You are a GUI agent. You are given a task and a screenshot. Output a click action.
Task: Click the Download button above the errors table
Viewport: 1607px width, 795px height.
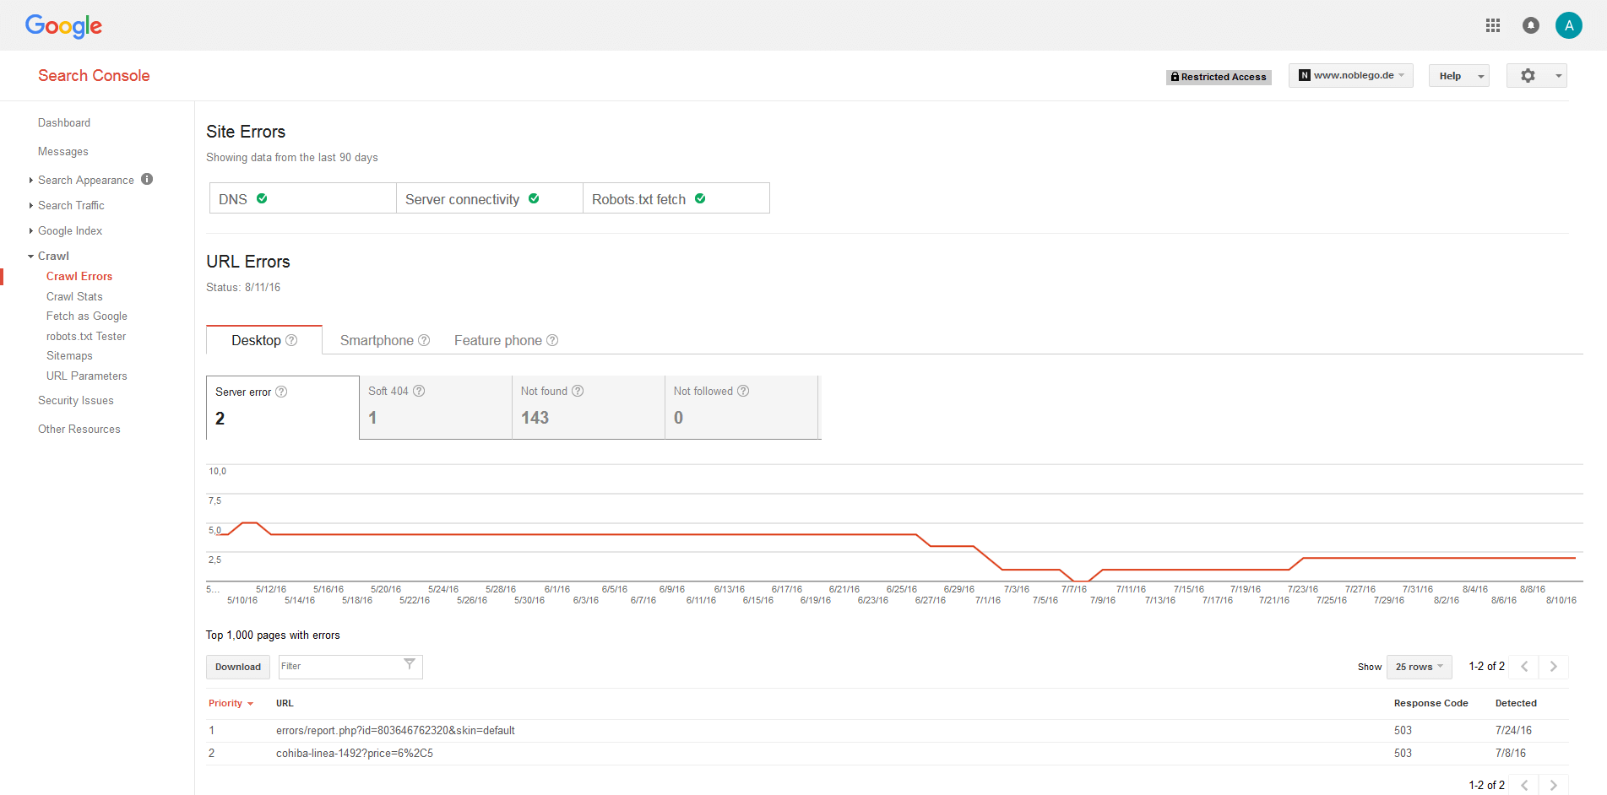click(x=237, y=667)
